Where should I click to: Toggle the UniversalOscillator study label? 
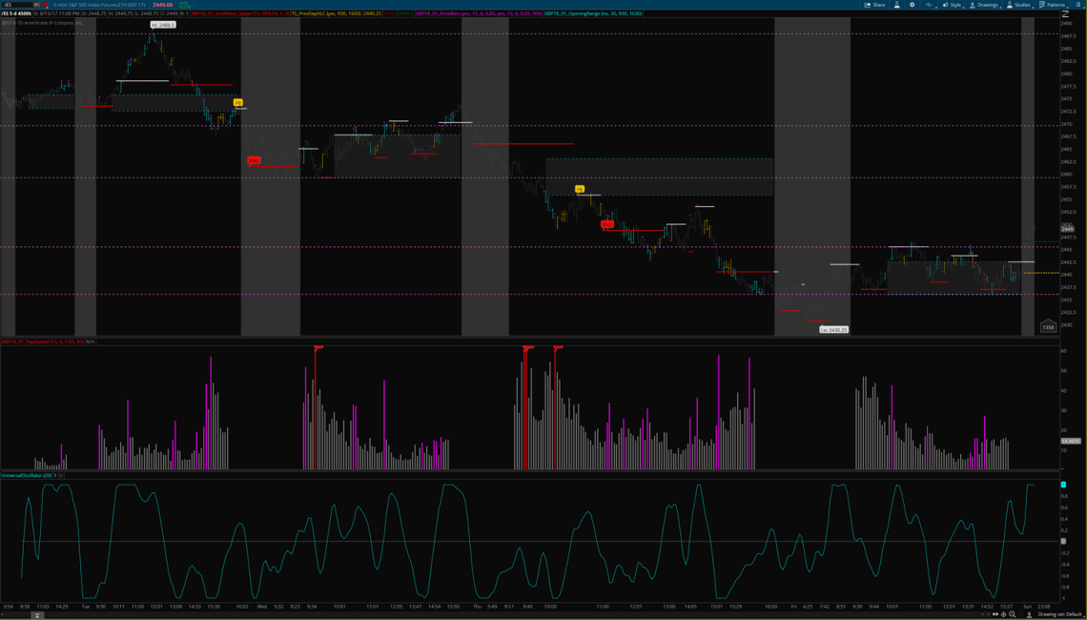[x=26, y=475]
